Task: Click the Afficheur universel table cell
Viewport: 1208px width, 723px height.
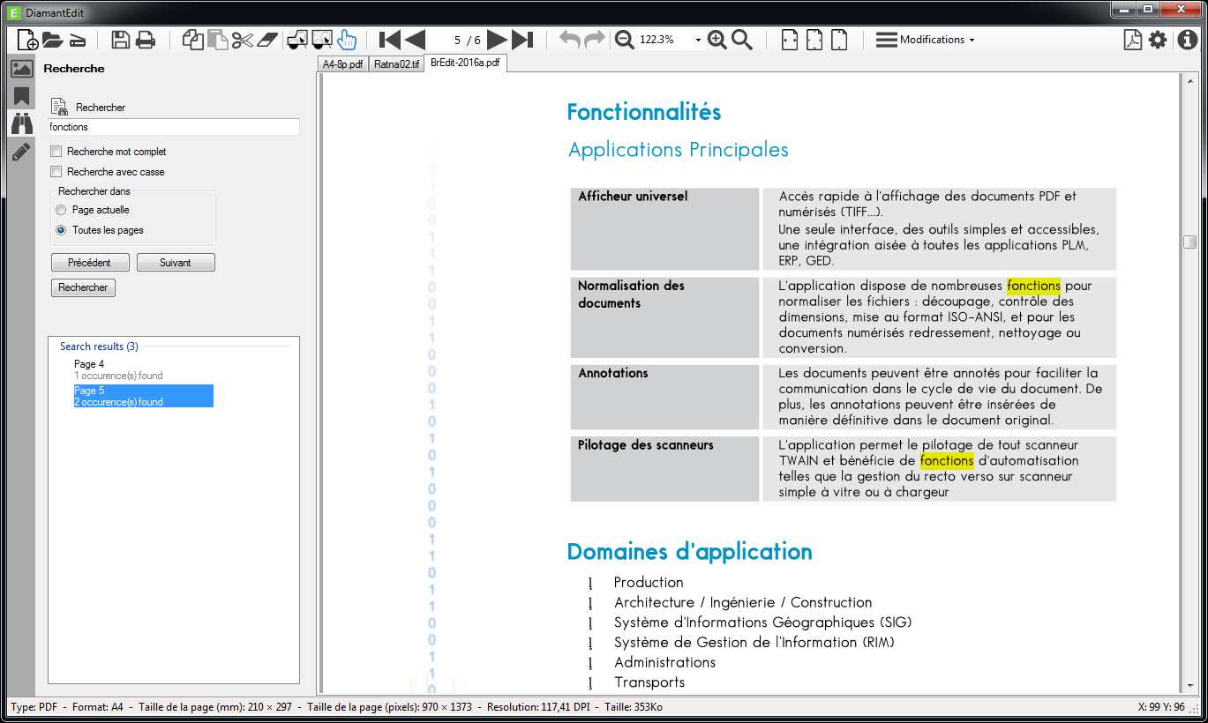Action: [664, 228]
